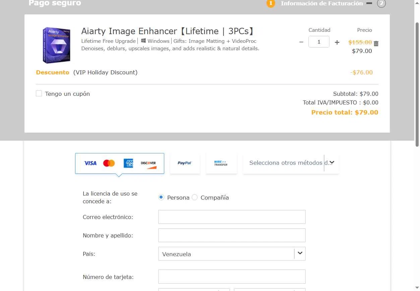The height and width of the screenshot is (291, 420).
Task: Focus the 'Correo electrónico' field
Action: [x=232, y=217]
